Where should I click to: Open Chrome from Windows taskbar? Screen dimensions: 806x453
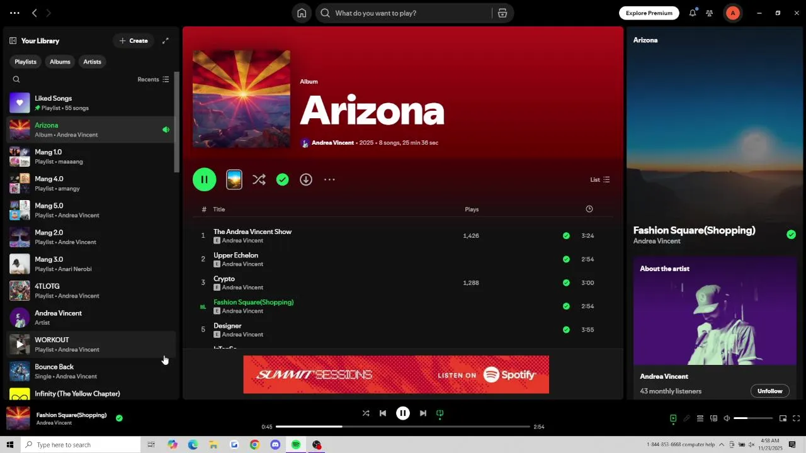254,445
